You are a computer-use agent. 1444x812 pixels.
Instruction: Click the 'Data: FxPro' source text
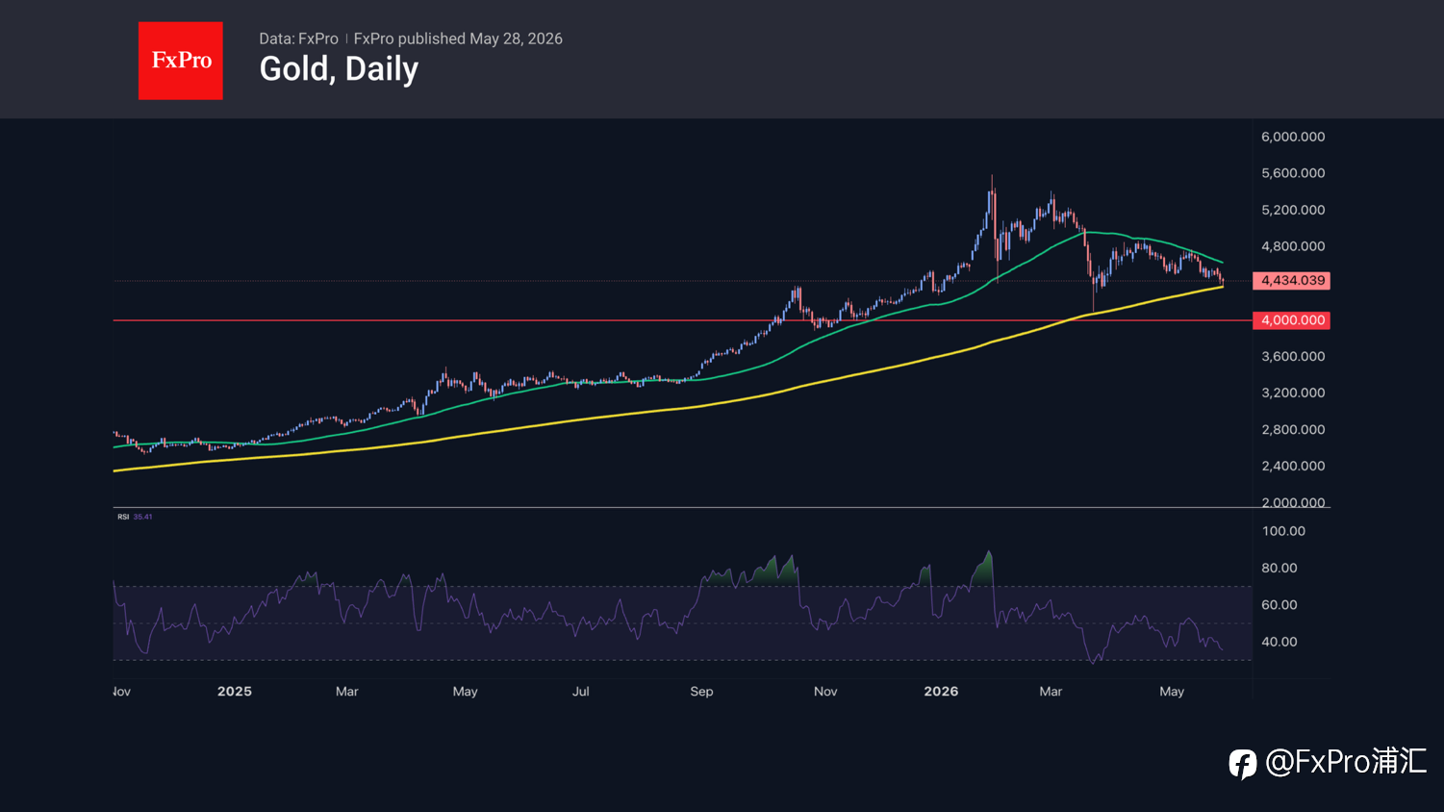[x=298, y=38]
